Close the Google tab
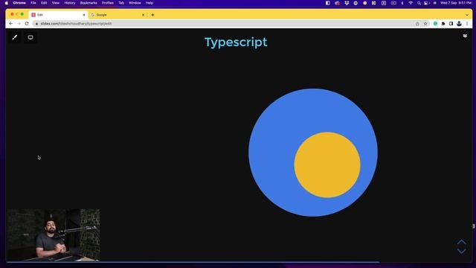The height and width of the screenshot is (268, 476). pos(144,15)
